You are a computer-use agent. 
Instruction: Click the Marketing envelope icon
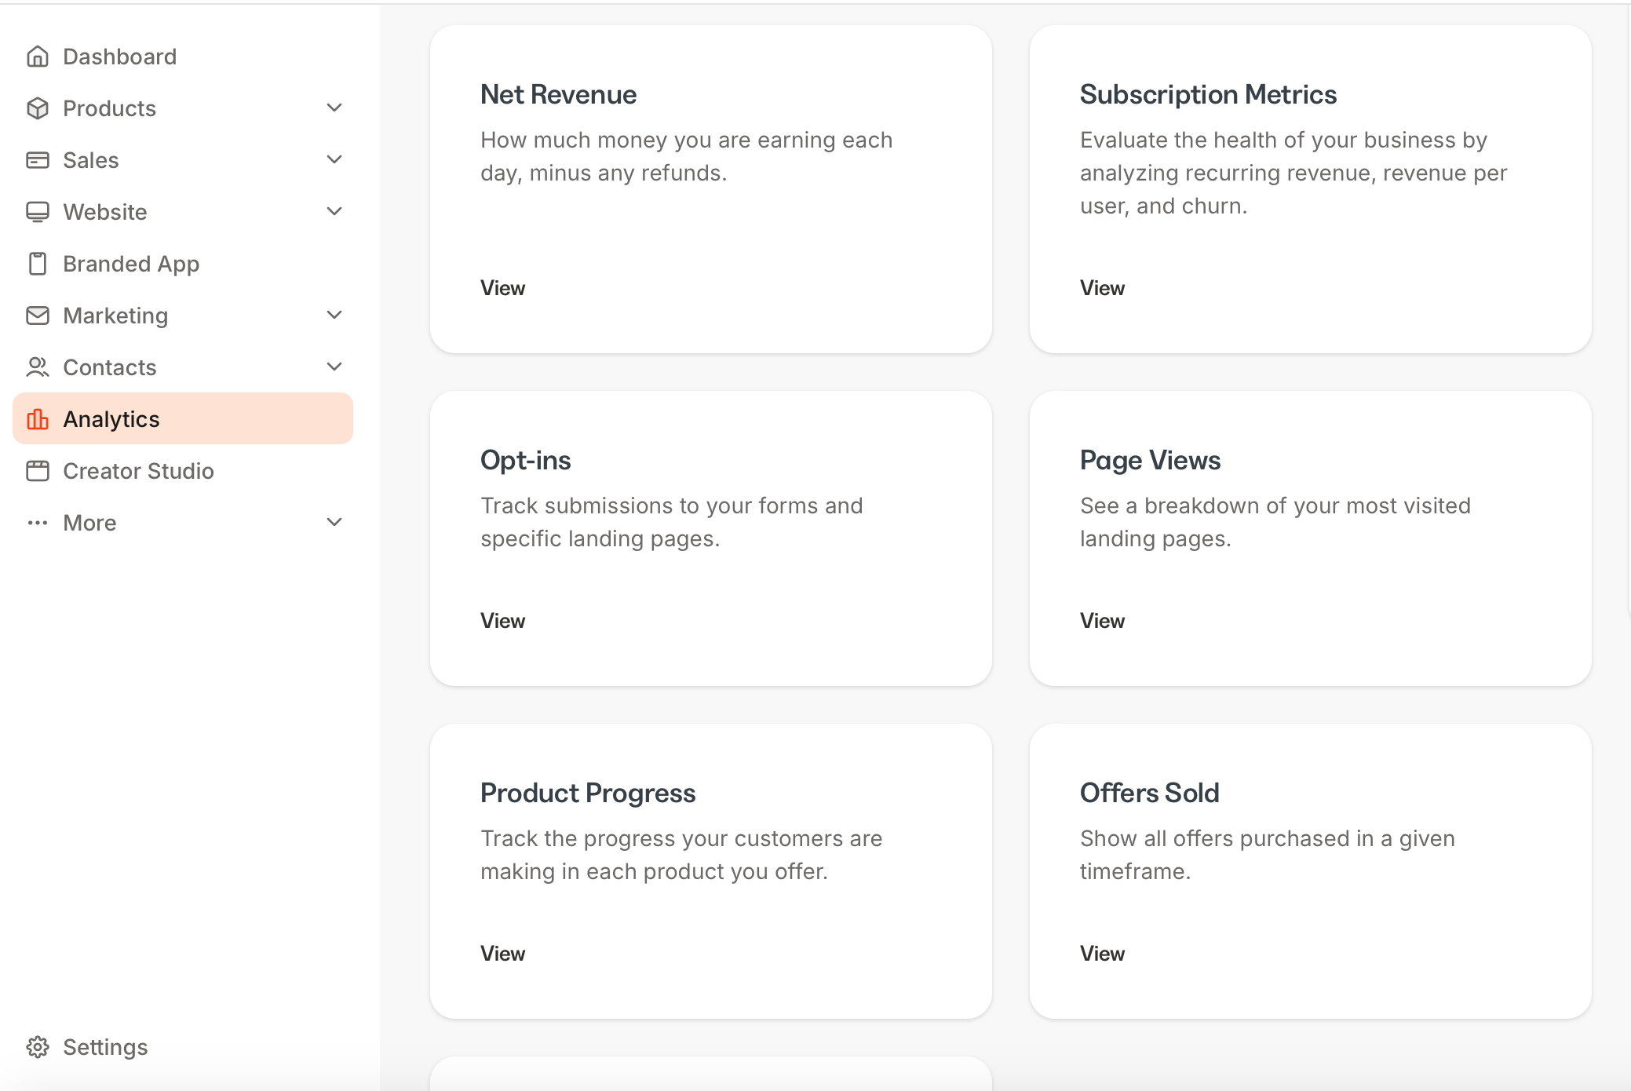[38, 316]
